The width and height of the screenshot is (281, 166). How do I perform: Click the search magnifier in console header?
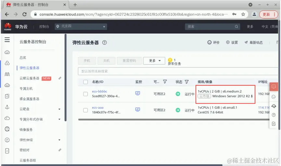click(236, 27)
